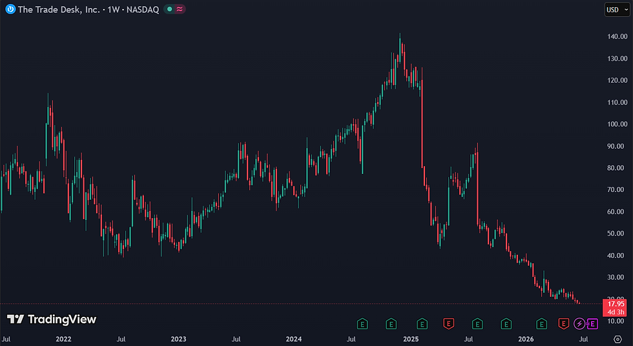Click The Trade Desk blue logo icon

10,9
